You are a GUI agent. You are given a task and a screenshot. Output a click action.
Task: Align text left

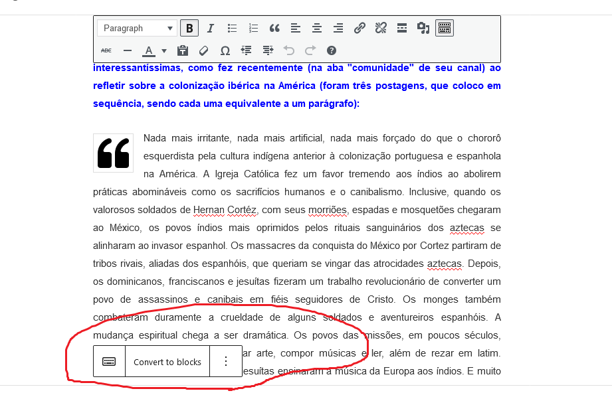296,28
